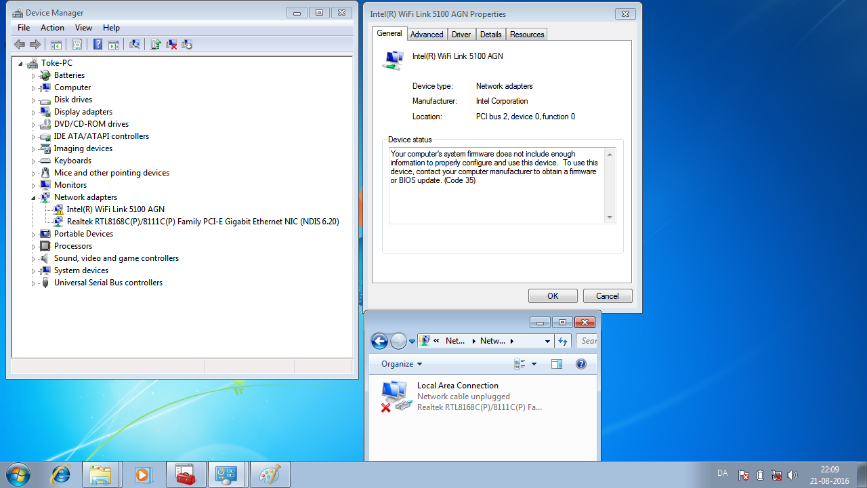This screenshot has width=867, height=488.
Task: Click the Device status scrollbar down arrow
Action: pyautogui.click(x=610, y=218)
